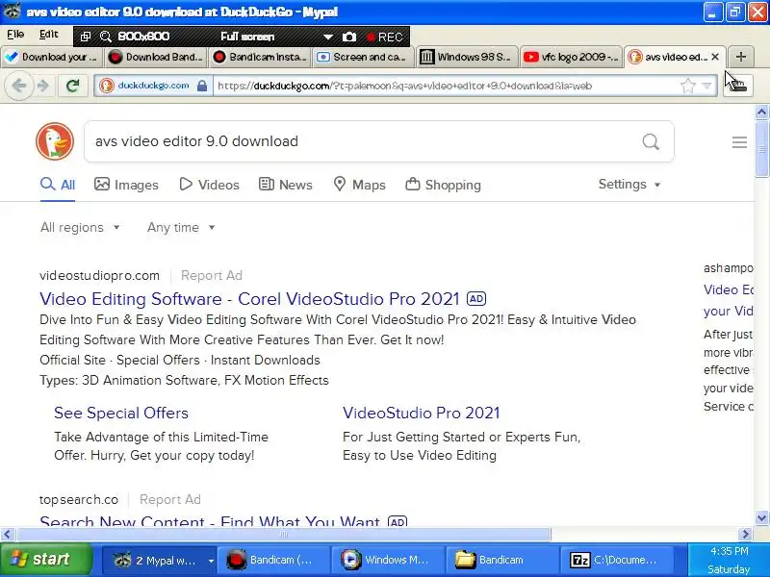Switch to Bandicam app in taskbar
The height and width of the screenshot is (577, 770).
[273, 560]
